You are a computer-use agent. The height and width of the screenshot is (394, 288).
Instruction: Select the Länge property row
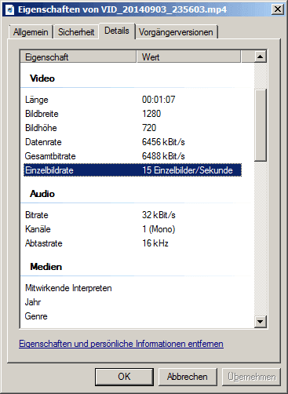[133, 100]
